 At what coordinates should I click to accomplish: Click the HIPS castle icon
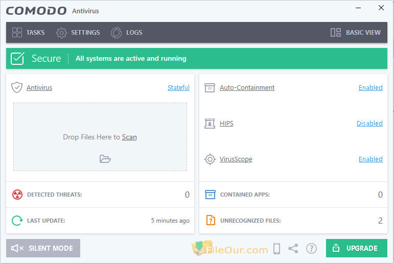point(210,124)
